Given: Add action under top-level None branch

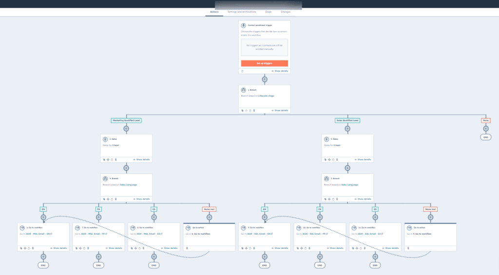Looking at the screenshot, I should (486, 129).
